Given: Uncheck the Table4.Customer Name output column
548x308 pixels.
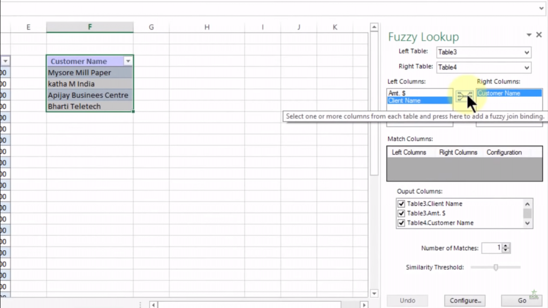Looking at the screenshot, I should pyautogui.click(x=401, y=223).
